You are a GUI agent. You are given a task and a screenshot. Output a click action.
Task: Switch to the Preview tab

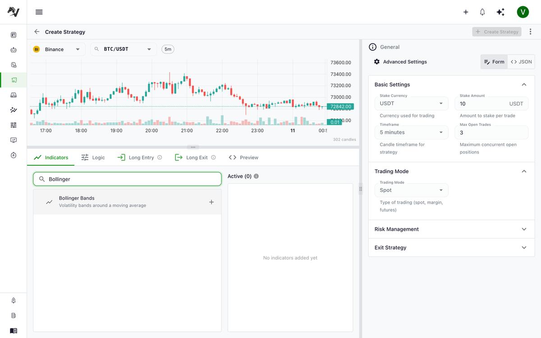pos(243,158)
